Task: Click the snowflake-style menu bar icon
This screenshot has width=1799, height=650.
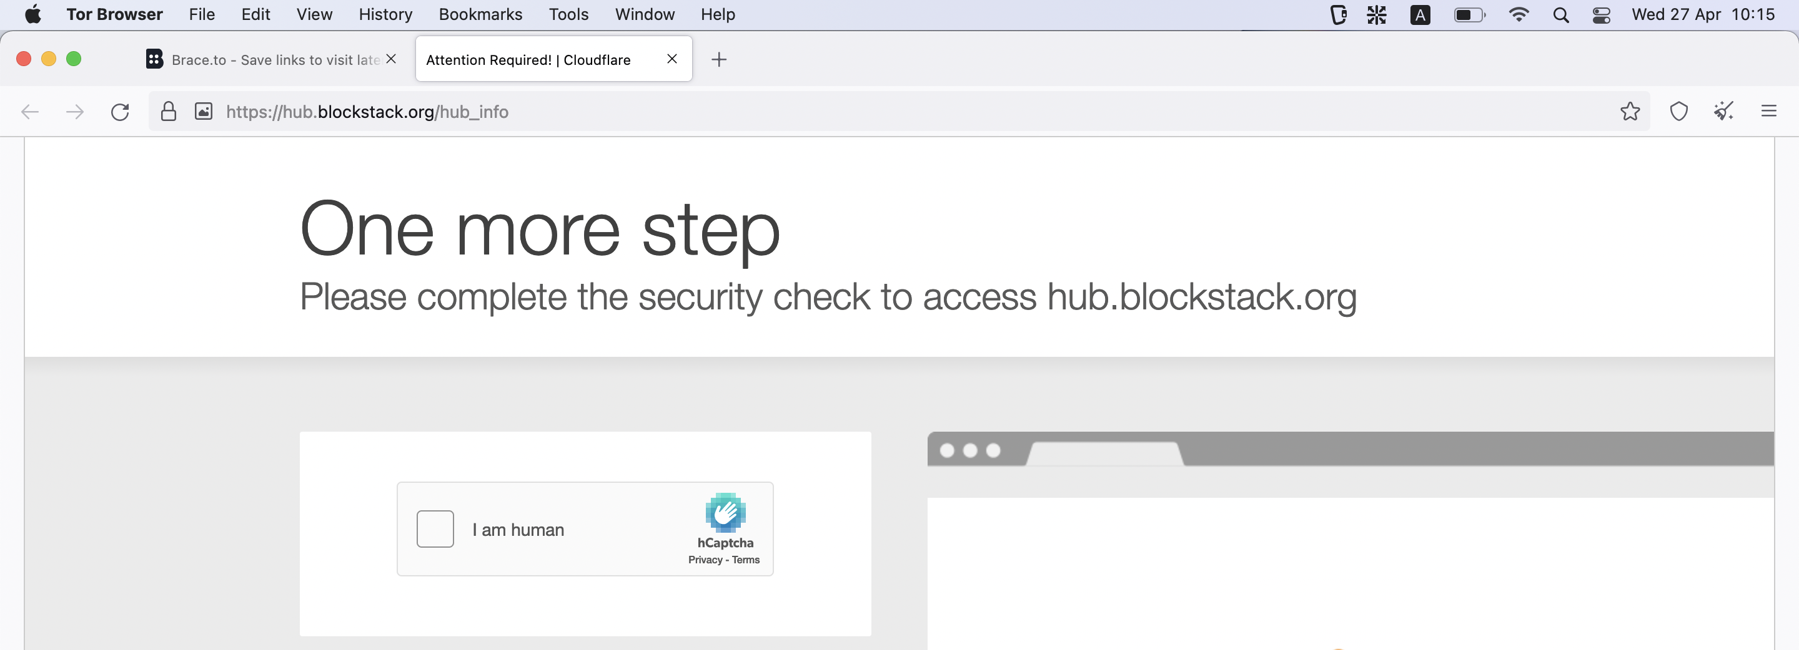Action: click(x=1375, y=14)
